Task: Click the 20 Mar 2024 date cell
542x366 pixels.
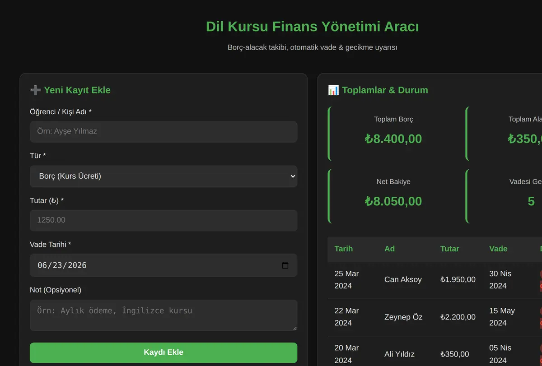Action: (x=346, y=354)
